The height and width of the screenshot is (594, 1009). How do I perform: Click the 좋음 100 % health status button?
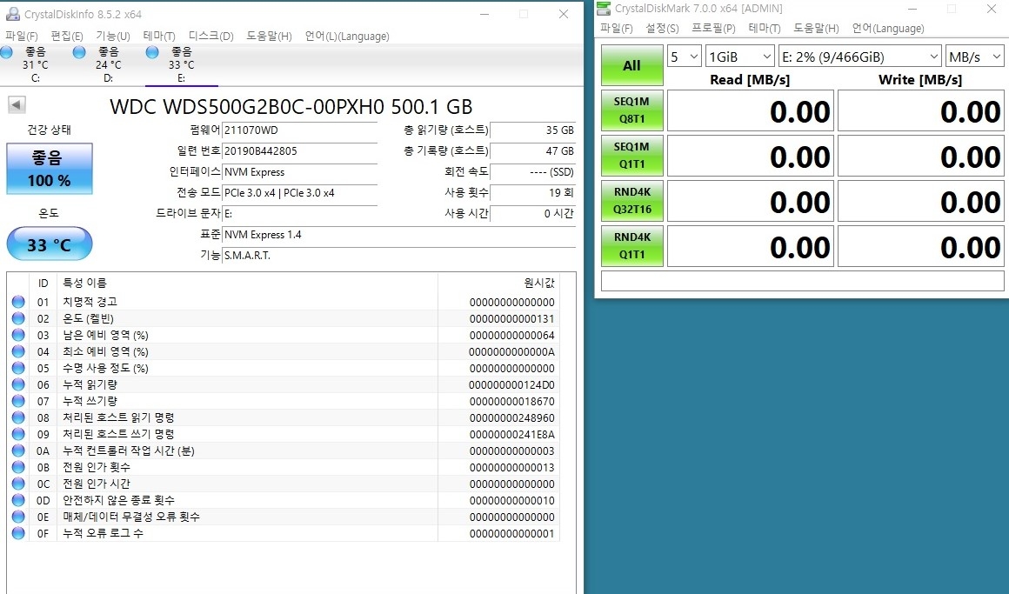50,169
